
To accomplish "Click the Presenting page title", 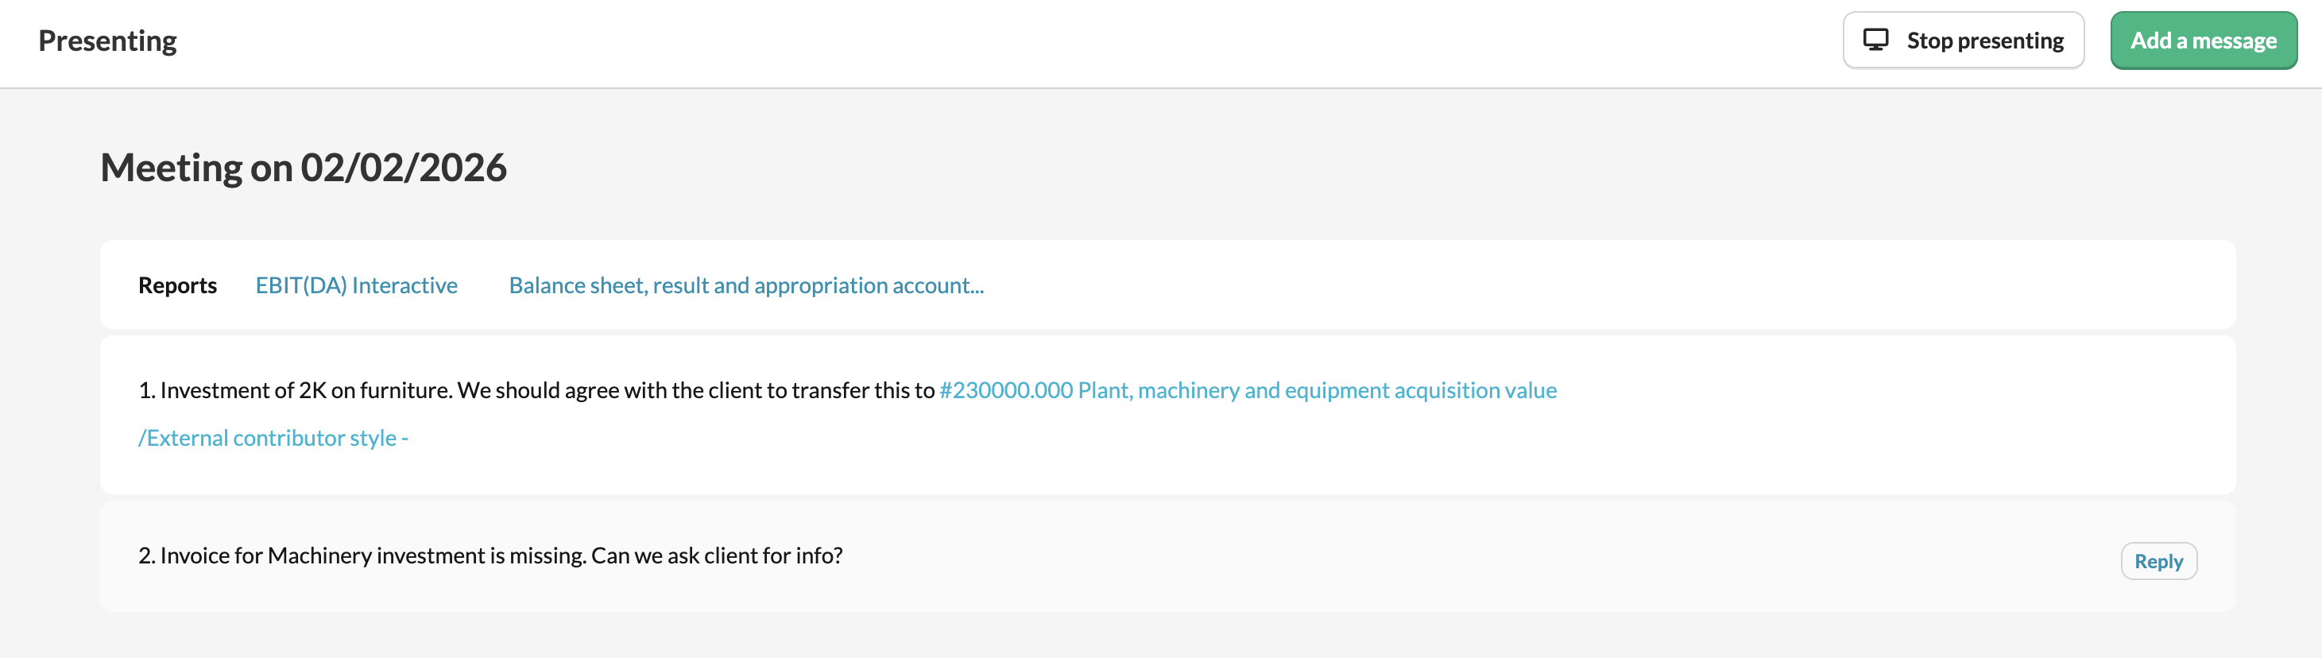I will [x=107, y=41].
